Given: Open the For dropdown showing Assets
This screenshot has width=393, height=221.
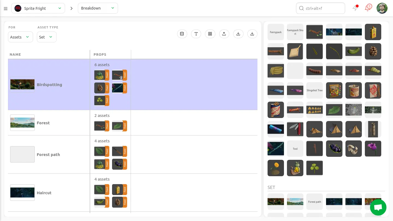Looking at the screenshot, I should click(20, 37).
